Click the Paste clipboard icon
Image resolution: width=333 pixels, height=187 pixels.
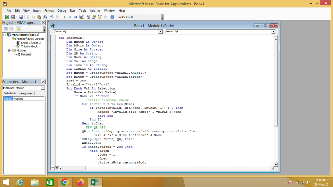pos(39,17)
